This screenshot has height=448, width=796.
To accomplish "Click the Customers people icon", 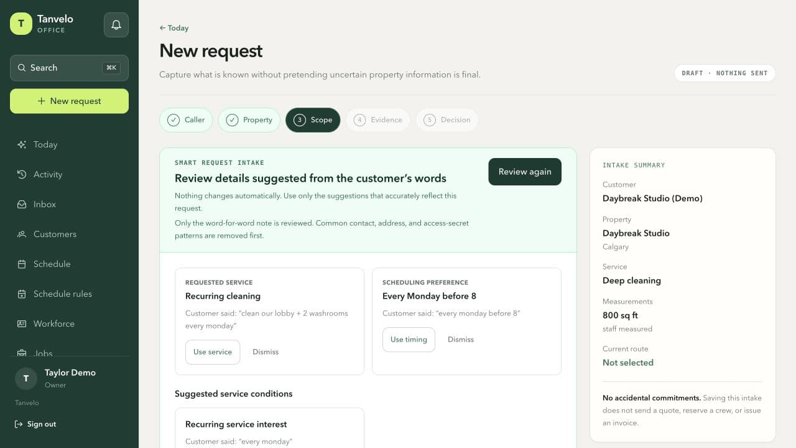I will pos(22,234).
